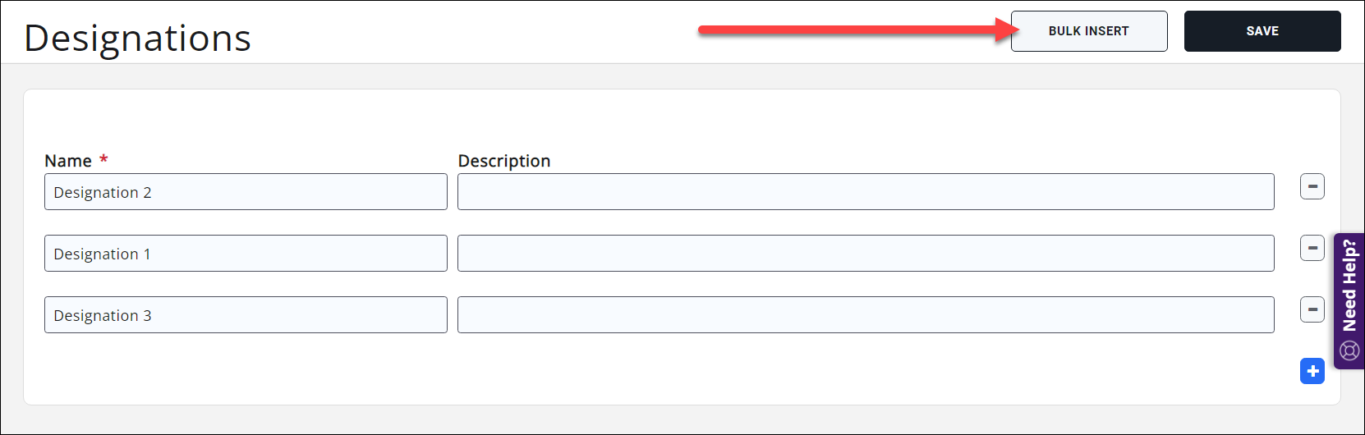Click the Designations page heading

[x=137, y=39]
